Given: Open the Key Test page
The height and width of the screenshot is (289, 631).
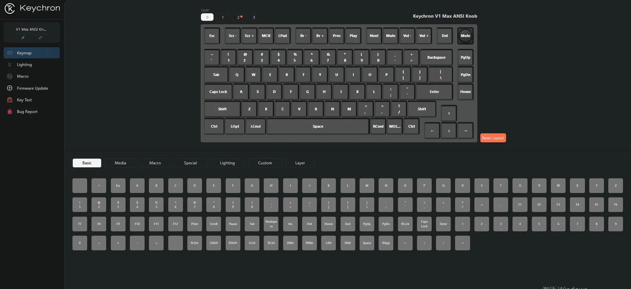Looking at the screenshot, I should click(x=24, y=100).
